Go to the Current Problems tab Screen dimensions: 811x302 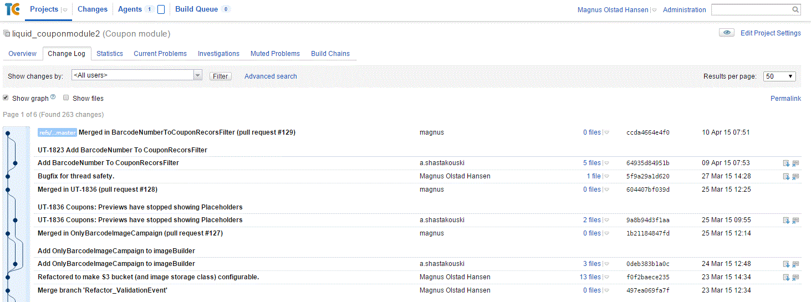(160, 54)
